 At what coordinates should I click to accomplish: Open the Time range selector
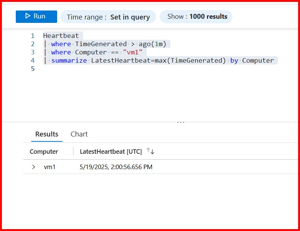(108, 17)
